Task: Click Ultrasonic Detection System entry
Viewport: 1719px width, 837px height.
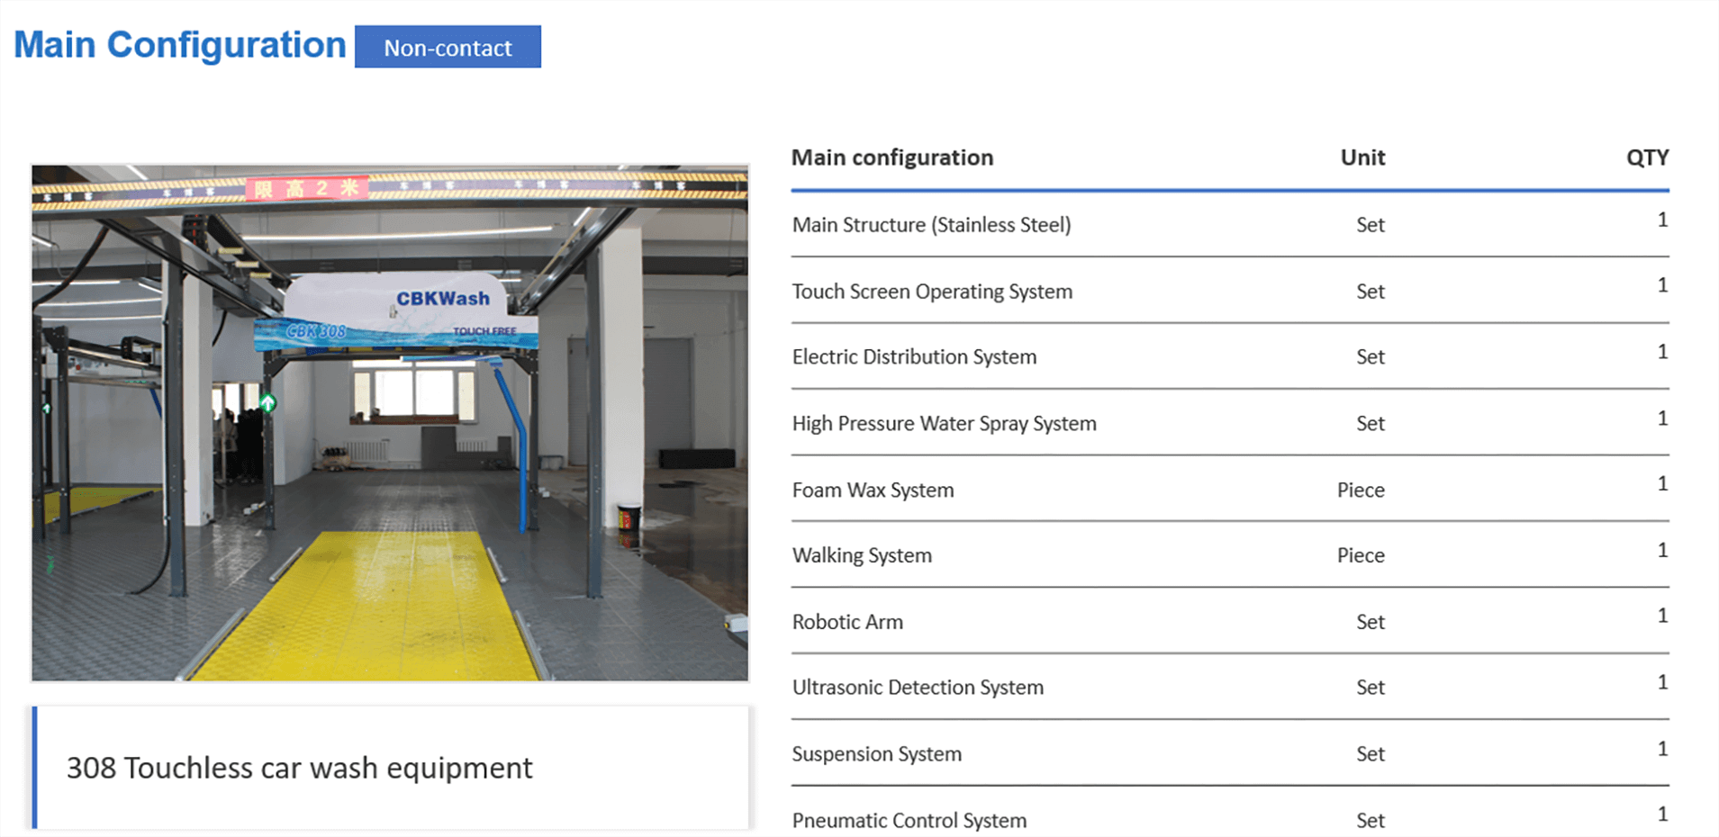Action: (x=918, y=688)
